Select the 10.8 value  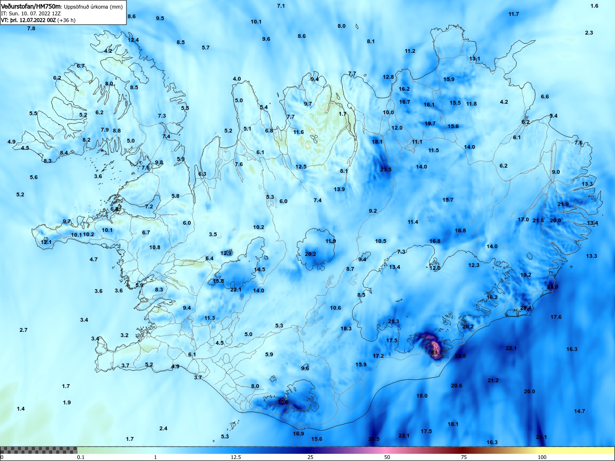[155, 247]
